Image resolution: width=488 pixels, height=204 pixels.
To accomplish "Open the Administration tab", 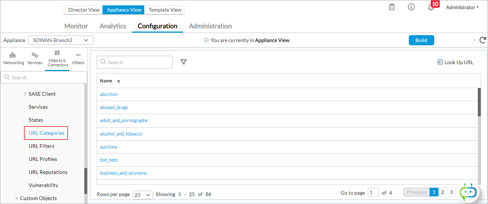I will pos(210,26).
